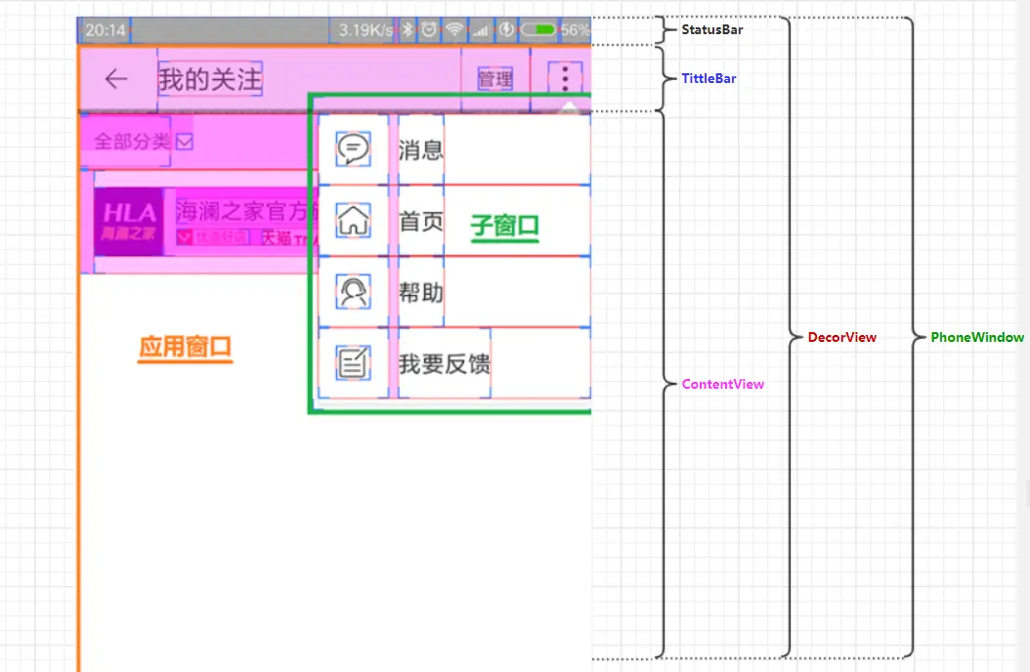Click the 3.19K/s network speed text
The image size is (1030, 672).
click(365, 30)
